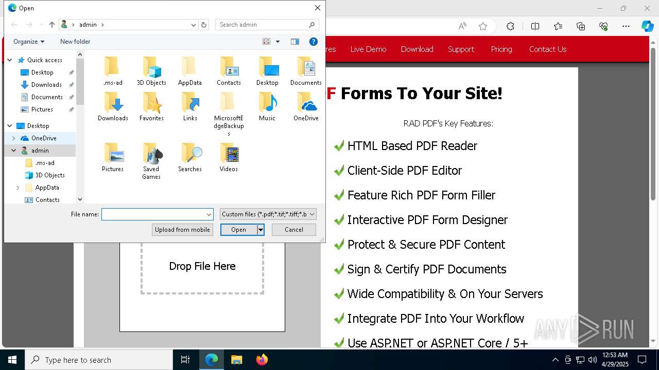Screen dimensions: 659x370
Task: Go up one folder level arrow
Action: (x=52, y=25)
